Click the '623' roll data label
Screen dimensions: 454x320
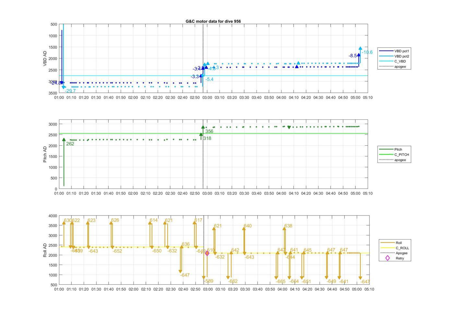point(91,220)
